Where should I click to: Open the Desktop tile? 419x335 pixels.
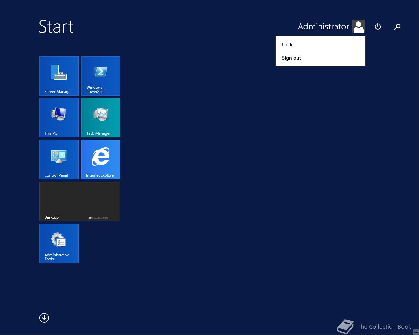click(80, 202)
